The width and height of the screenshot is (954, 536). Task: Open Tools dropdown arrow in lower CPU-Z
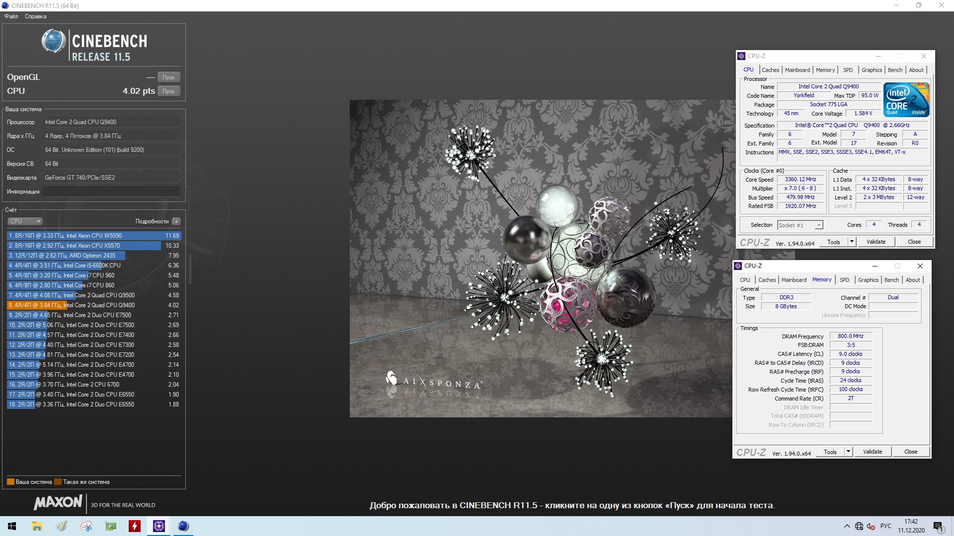[848, 452]
